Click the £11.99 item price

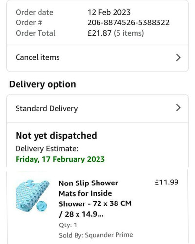click(167, 182)
